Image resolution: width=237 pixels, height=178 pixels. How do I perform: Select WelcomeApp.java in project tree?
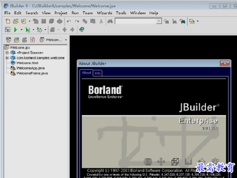coord(30,68)
